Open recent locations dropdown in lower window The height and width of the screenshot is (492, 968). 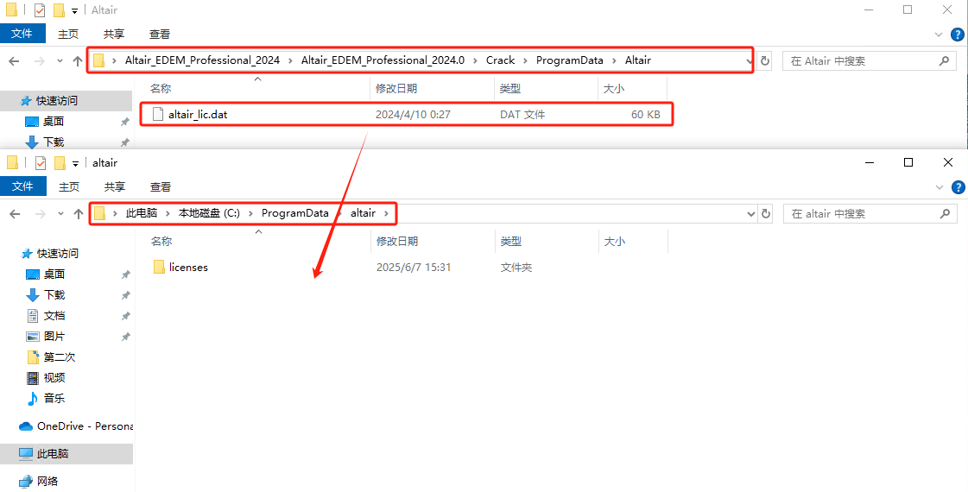tap(60, 213)
